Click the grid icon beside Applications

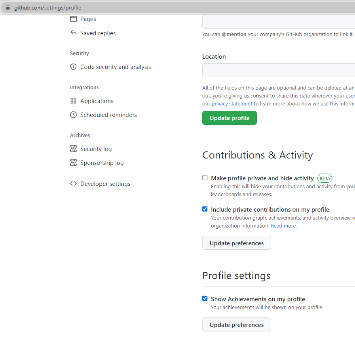click(73, 101)
